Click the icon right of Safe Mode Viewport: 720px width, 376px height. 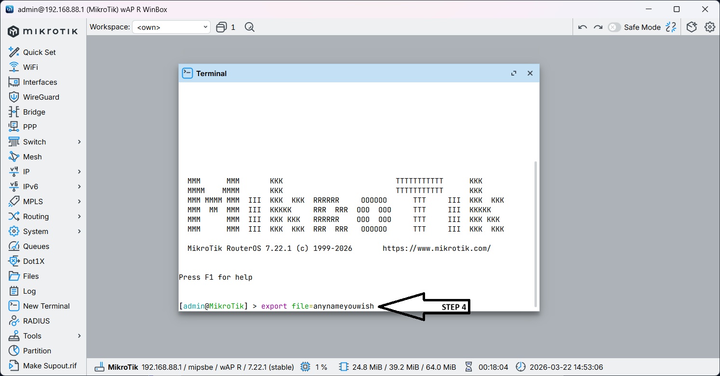[671, 27]
